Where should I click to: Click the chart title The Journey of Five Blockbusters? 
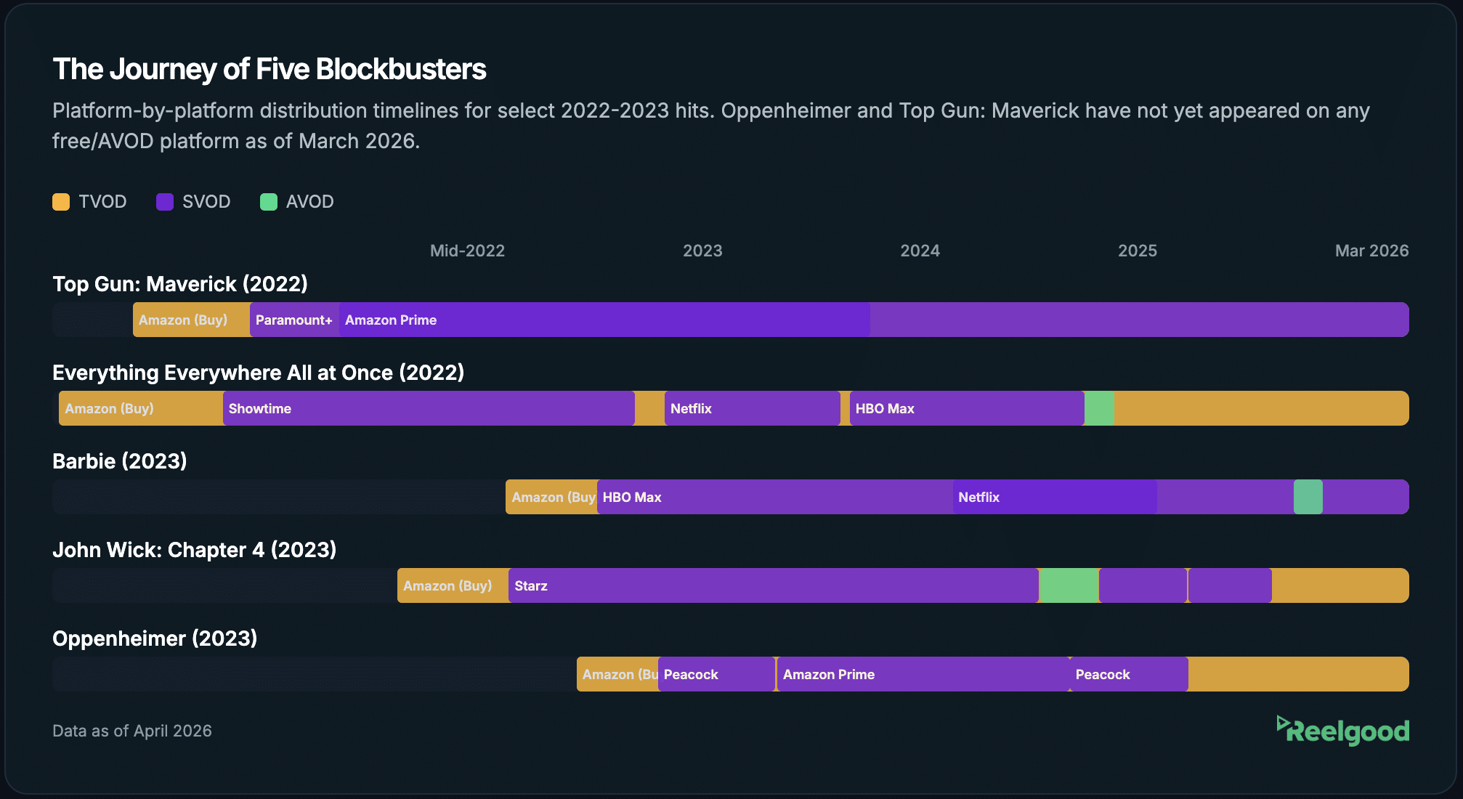click(x=269, y=69)
